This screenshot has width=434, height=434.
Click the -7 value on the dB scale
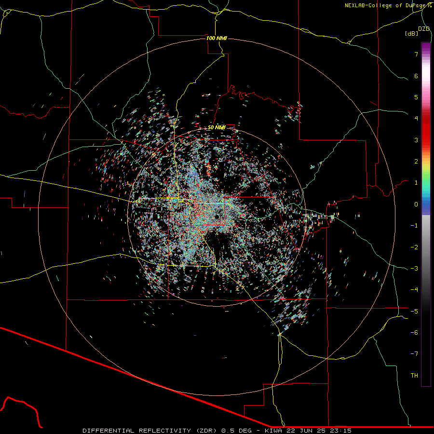click(414, 354)
